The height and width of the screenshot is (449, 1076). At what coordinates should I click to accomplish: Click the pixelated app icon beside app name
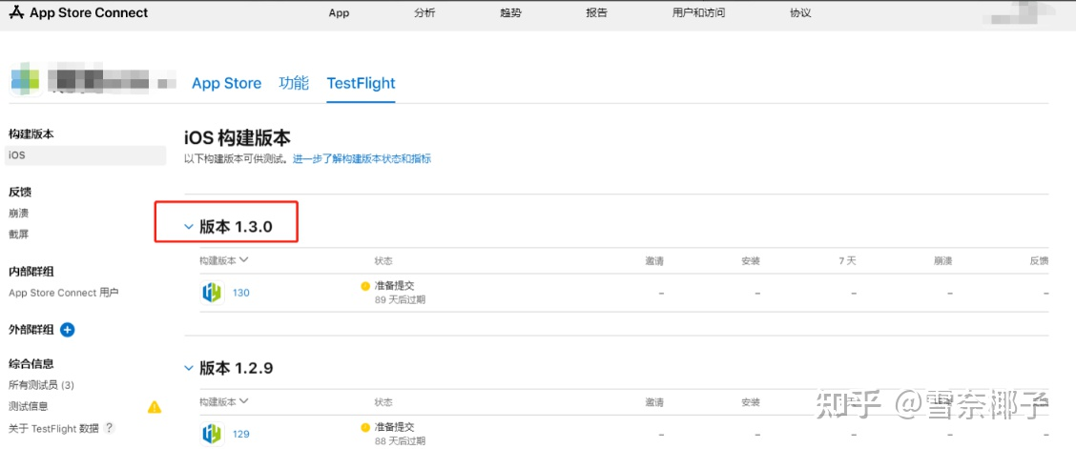(28, 79)
